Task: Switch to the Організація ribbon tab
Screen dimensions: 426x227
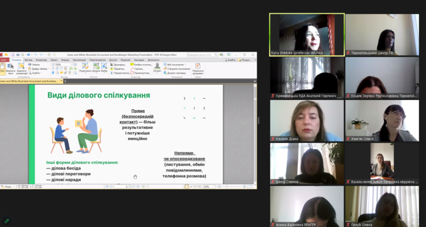Action: (x=79, y=60)
